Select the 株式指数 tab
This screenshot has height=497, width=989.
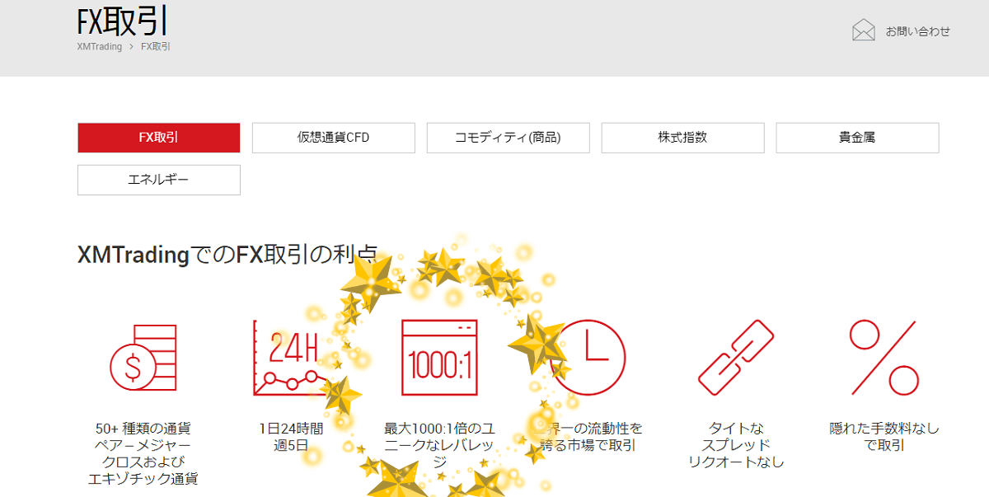(x=683, y=138)
